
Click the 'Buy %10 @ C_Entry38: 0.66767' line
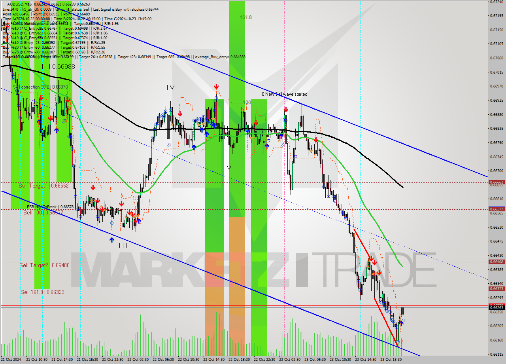pos(30,28)
